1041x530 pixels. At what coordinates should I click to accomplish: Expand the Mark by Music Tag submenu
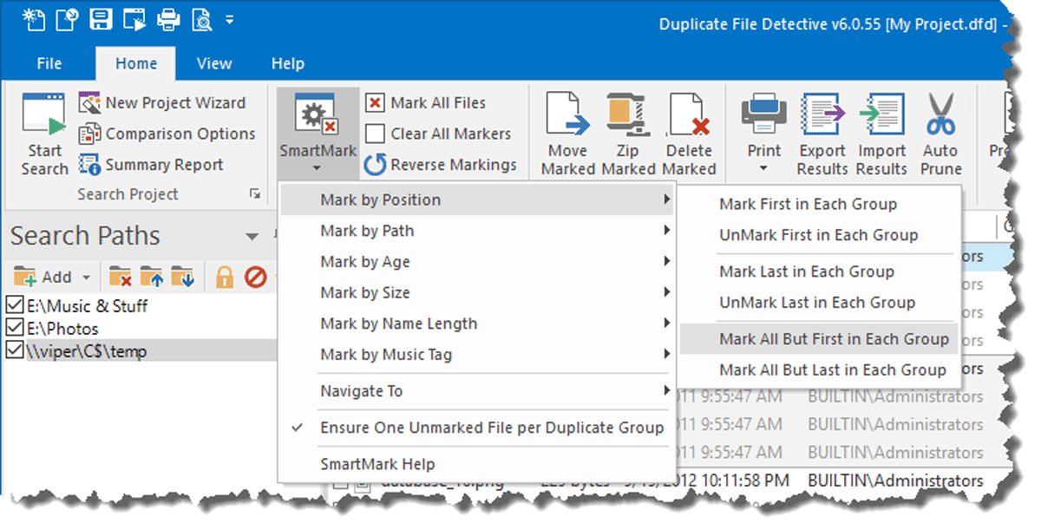click(x=478, y=355)
